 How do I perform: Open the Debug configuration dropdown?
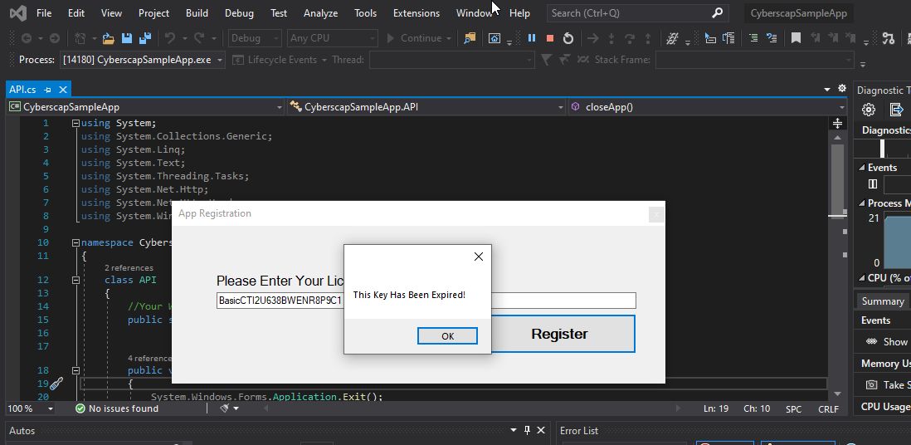[x=256, y=38]
